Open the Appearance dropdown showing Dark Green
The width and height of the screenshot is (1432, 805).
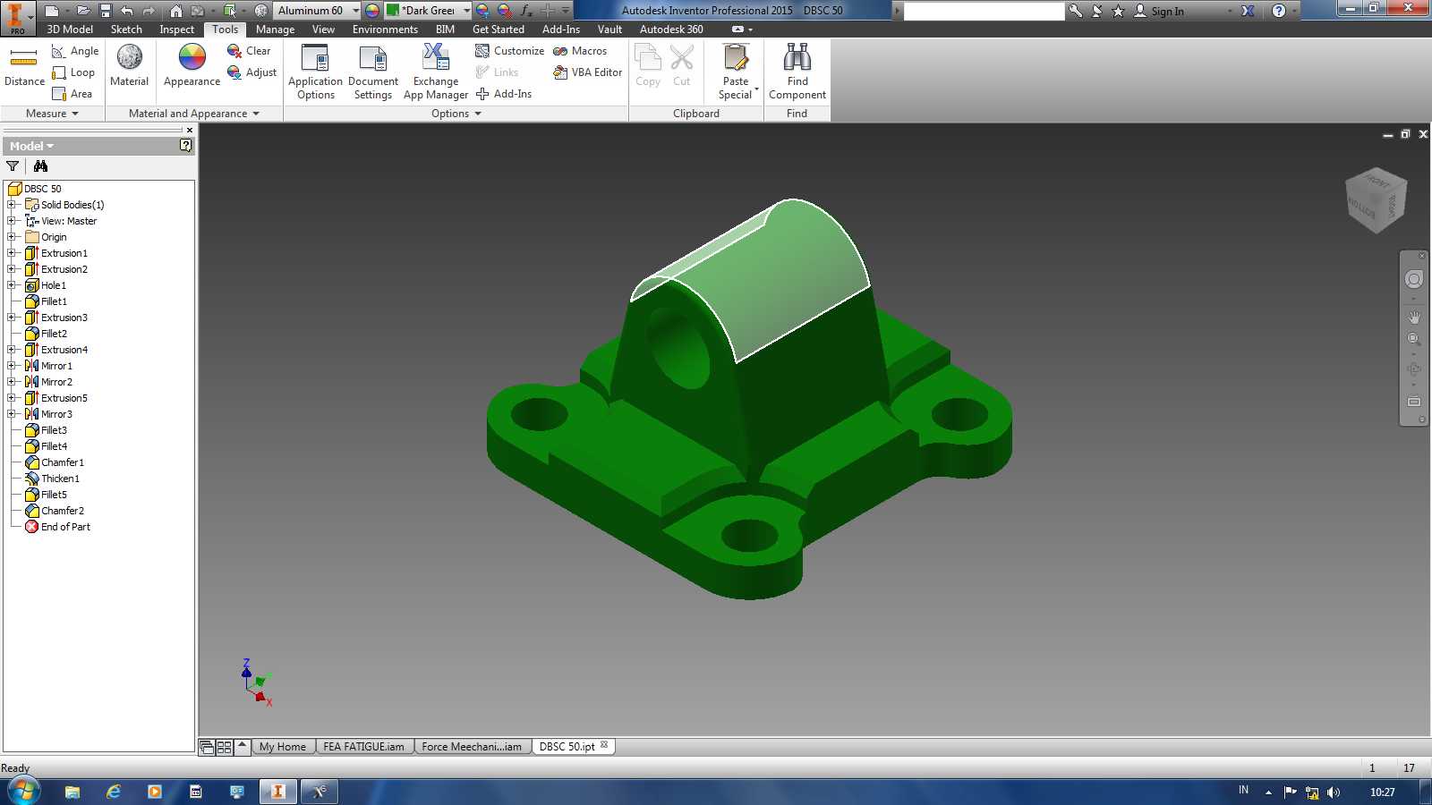click(x=428, y=11)
